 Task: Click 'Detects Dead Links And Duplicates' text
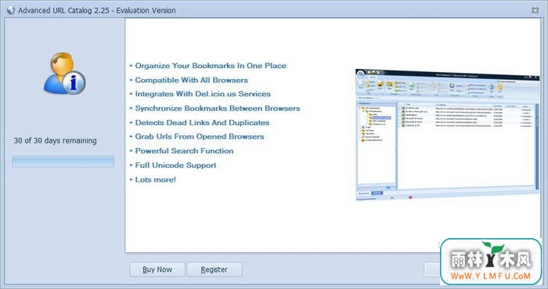coord(202,123)
